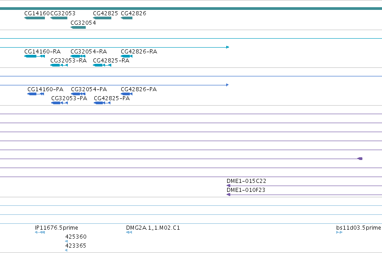Click the long blue protein arrowhead

click(227, 85)
